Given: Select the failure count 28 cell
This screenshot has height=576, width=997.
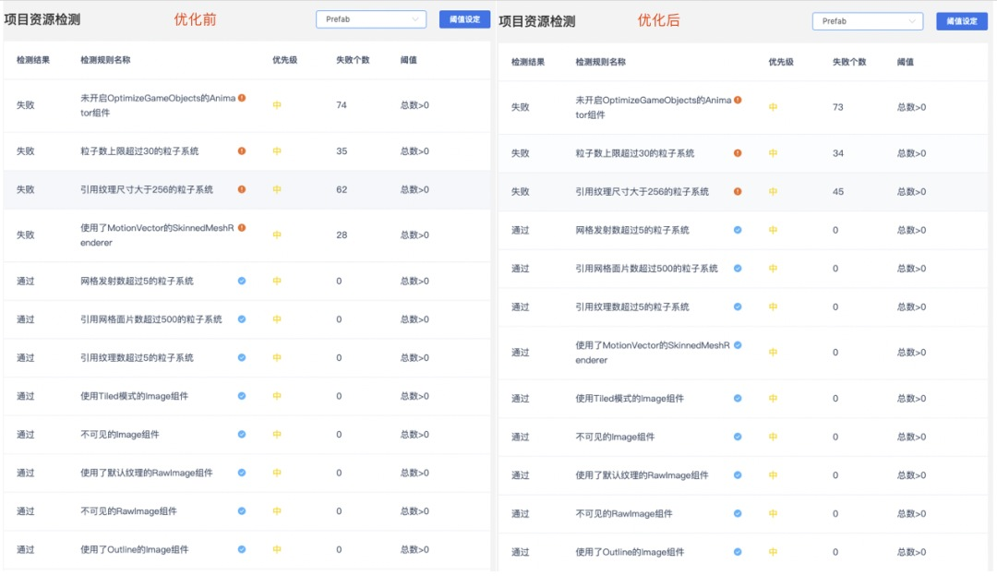Looking at the screenshot, I should pos(342,234).
